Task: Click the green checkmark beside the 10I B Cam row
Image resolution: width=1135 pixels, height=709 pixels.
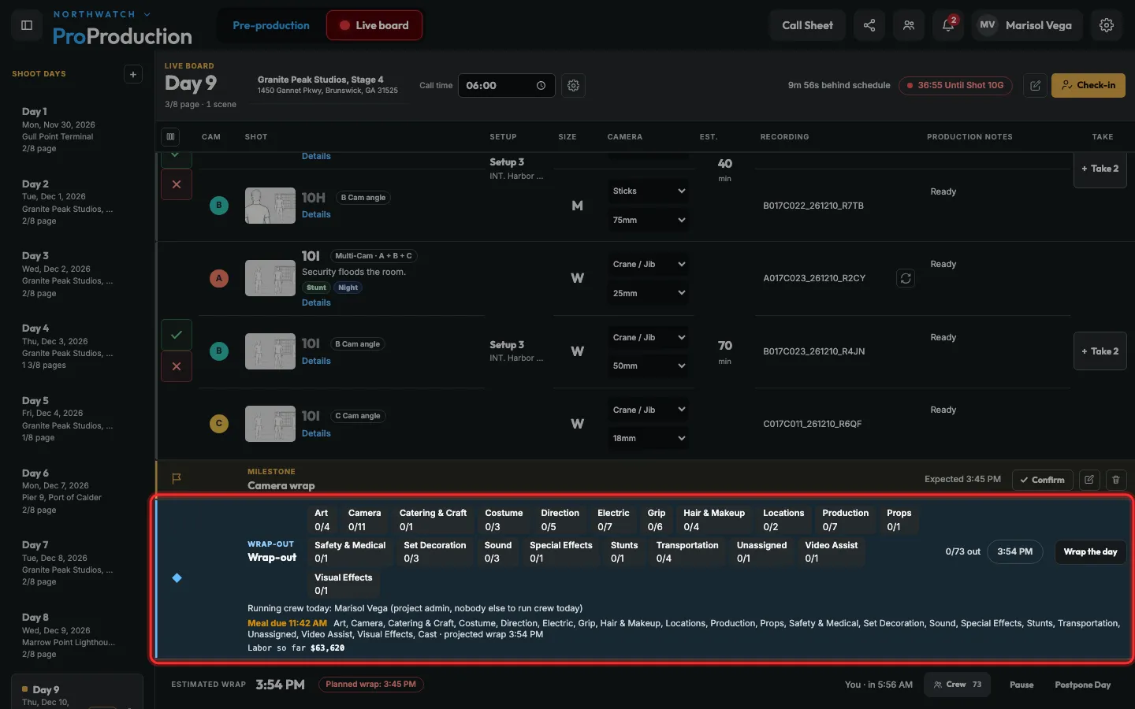Action: [177, 335]
